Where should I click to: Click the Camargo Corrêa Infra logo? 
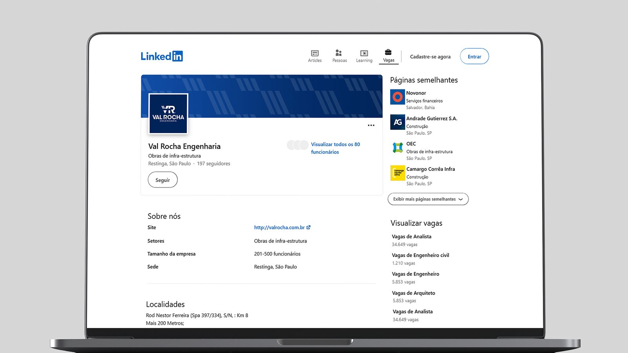pyautogui.click(x=398, y=173)
